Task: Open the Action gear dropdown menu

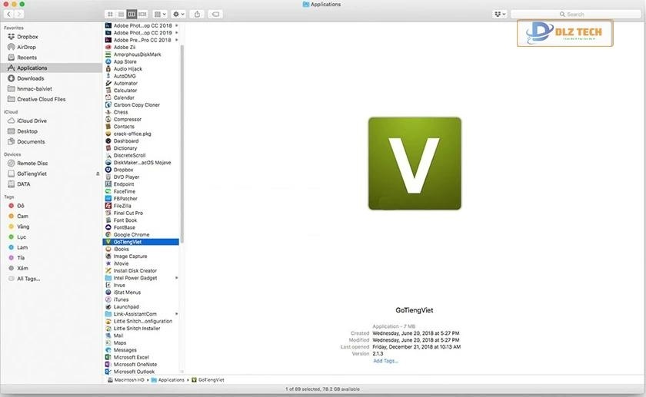Action: [x=178, y=15]
